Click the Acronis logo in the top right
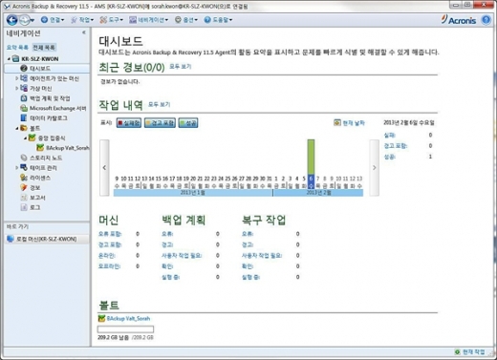 459,20
